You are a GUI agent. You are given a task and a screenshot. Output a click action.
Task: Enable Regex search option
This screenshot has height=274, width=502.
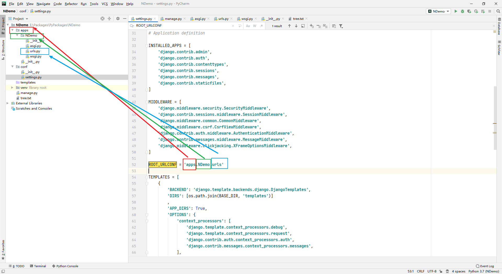click(x=261, y=26)
